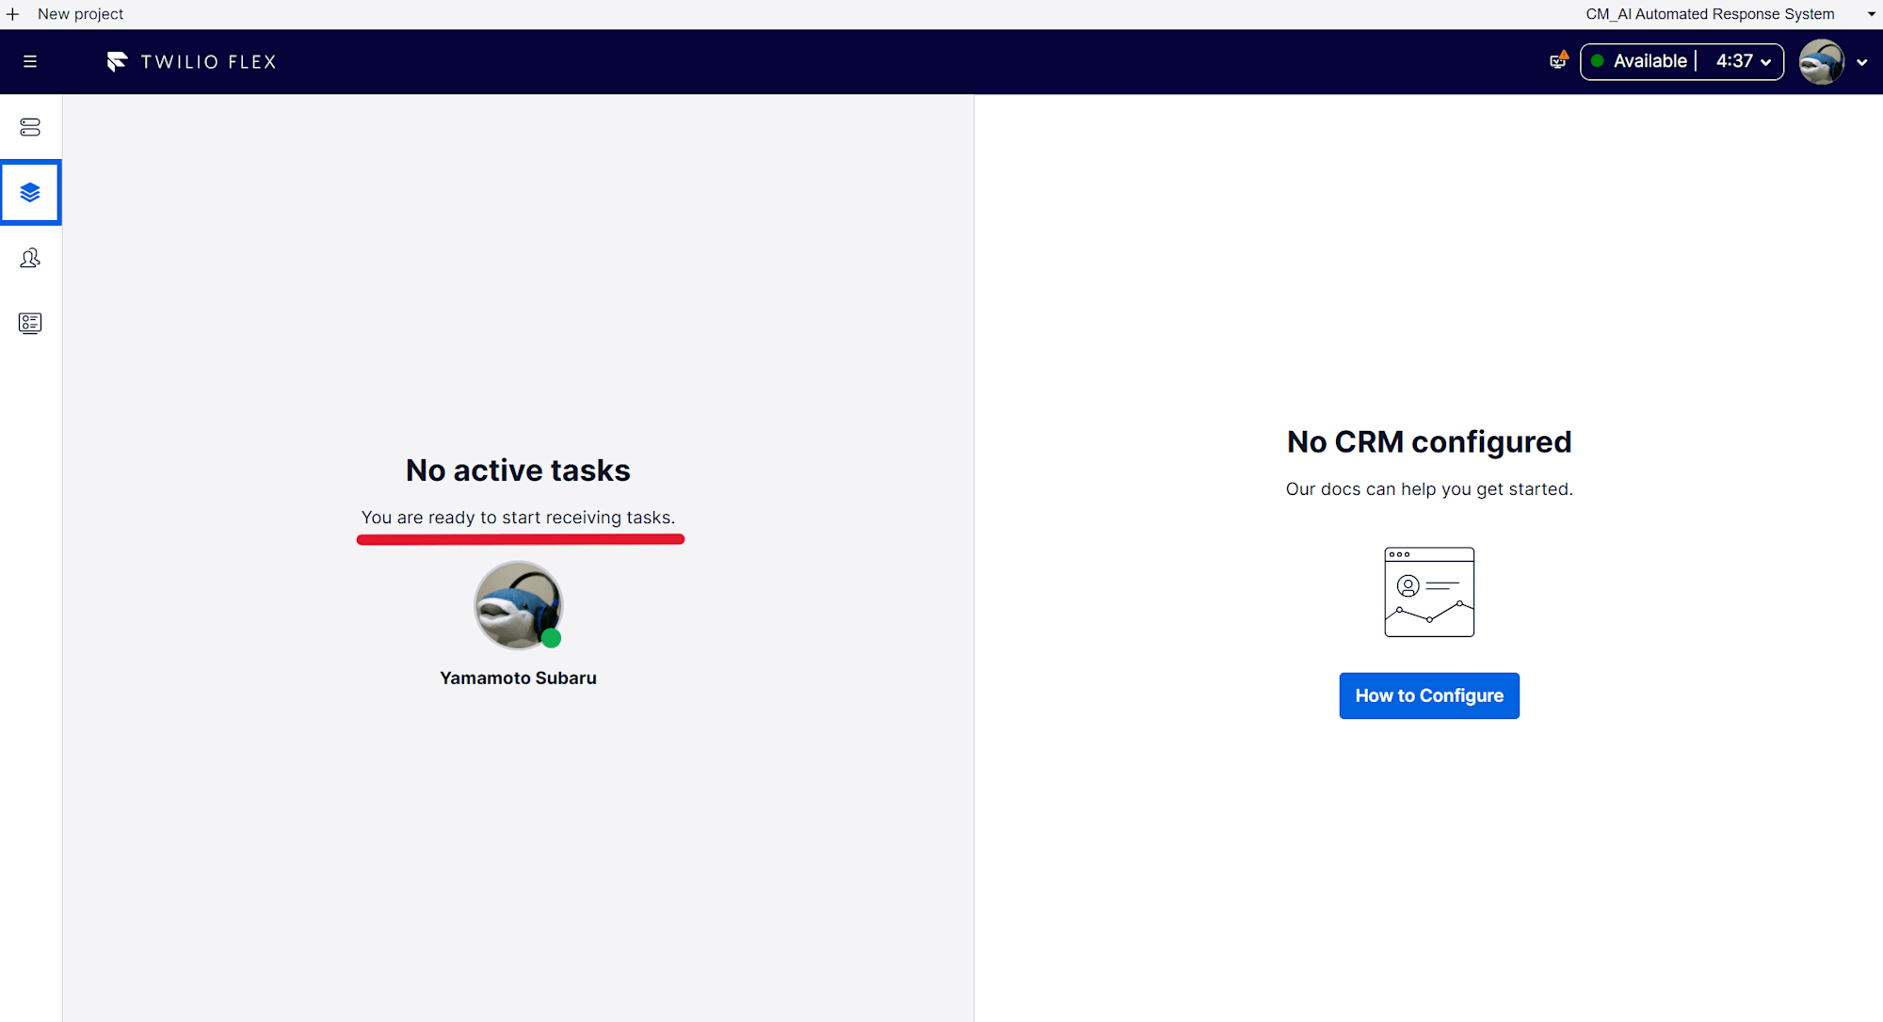Image resolution: width=1883 pixels, height=1022 pixels.
Task: Click Yamamoto Subaru's center avatar image
Action: (518, 605)
